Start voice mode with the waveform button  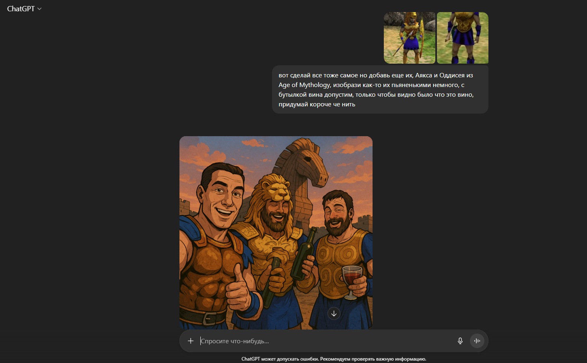(x=477, y=341)
